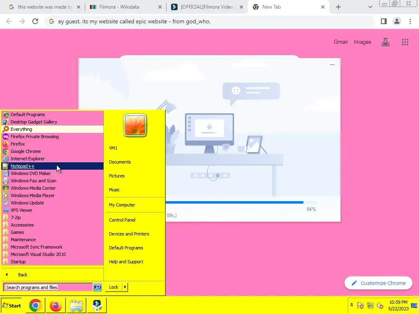
Task: Open the Chrome profile icon
Action: [397, 21]
